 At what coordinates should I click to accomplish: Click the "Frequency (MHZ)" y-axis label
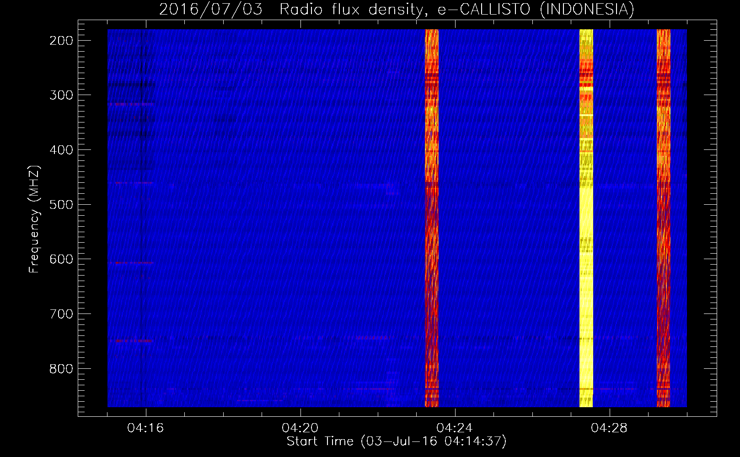(34, 219)
